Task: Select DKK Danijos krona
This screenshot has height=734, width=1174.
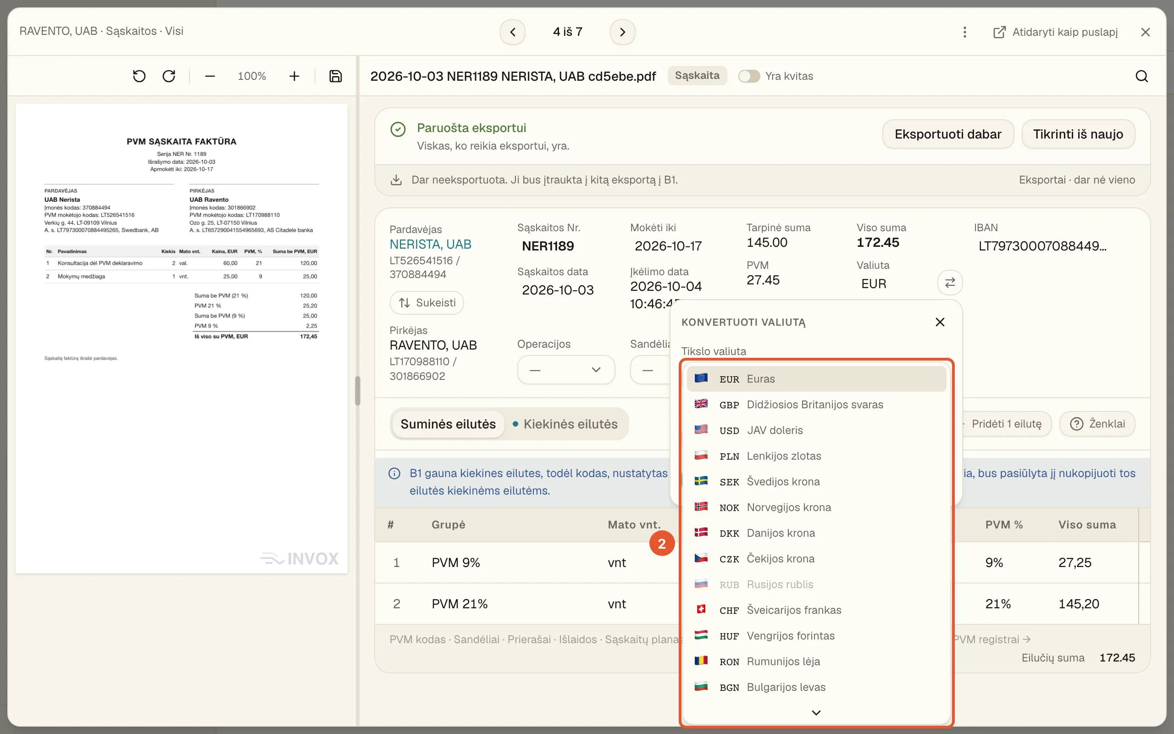Action: (816, 533)
